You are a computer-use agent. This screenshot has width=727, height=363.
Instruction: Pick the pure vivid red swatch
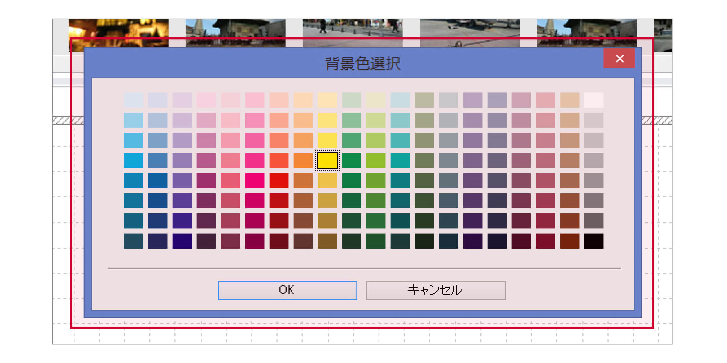coord(279,181)
